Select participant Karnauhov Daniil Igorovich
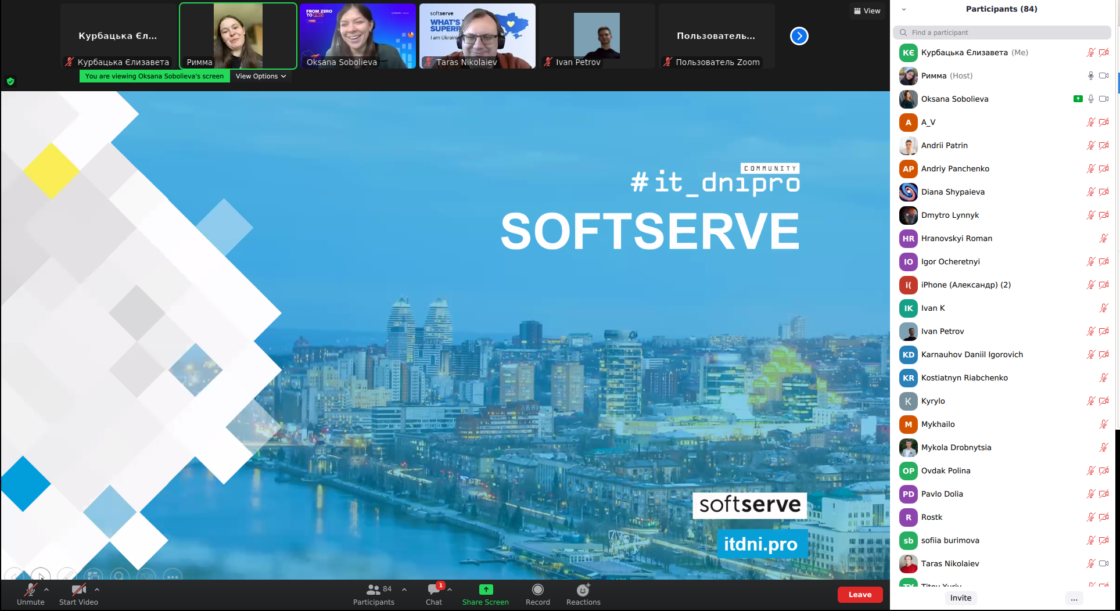The width and height of the screenshot is (1120, 611). click(1003, 354)
